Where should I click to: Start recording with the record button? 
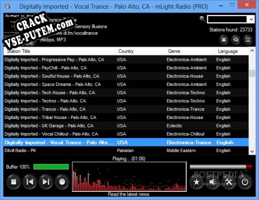tap(62, 182)
